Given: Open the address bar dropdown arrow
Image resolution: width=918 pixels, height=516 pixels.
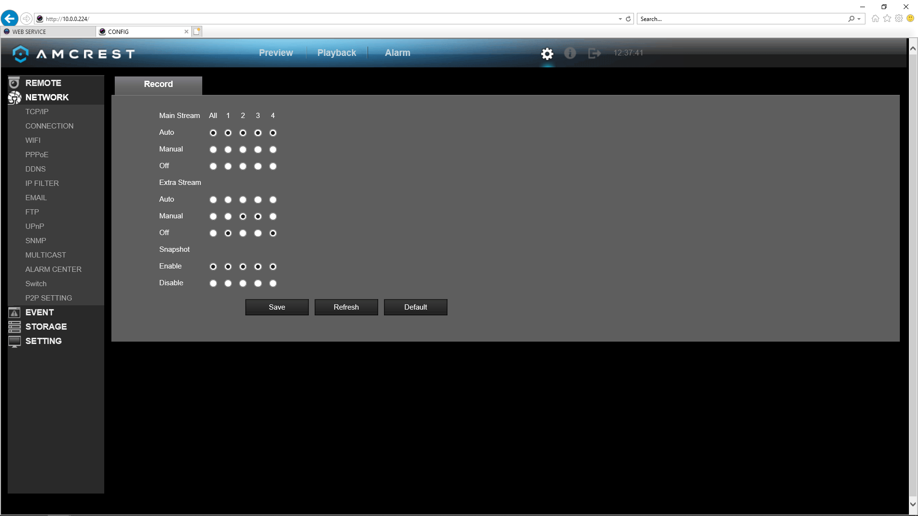Looking at the screenshot, I should click(x=620, y=19).
